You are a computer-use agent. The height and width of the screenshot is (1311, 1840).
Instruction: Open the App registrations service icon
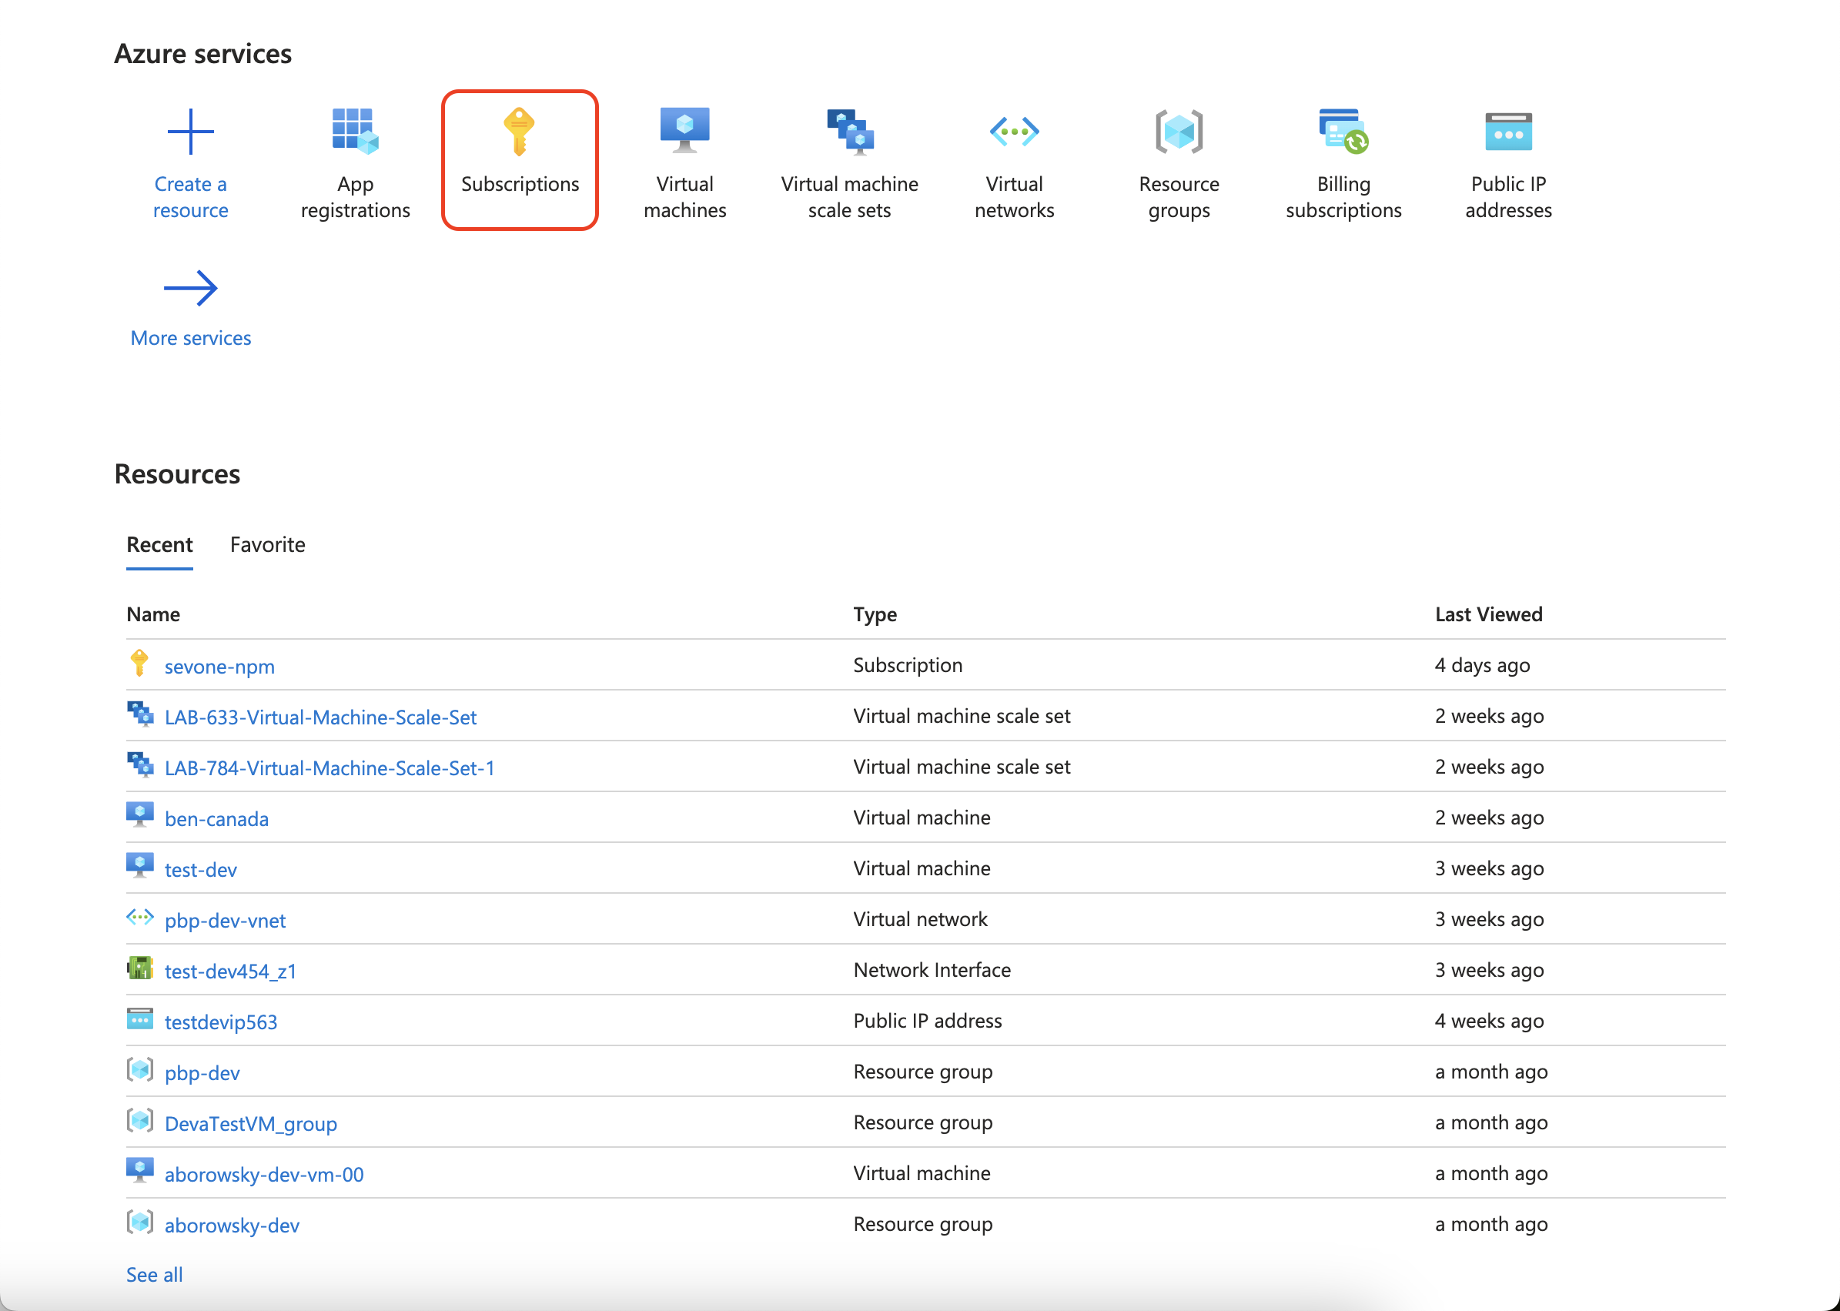[x=355, y=131]
